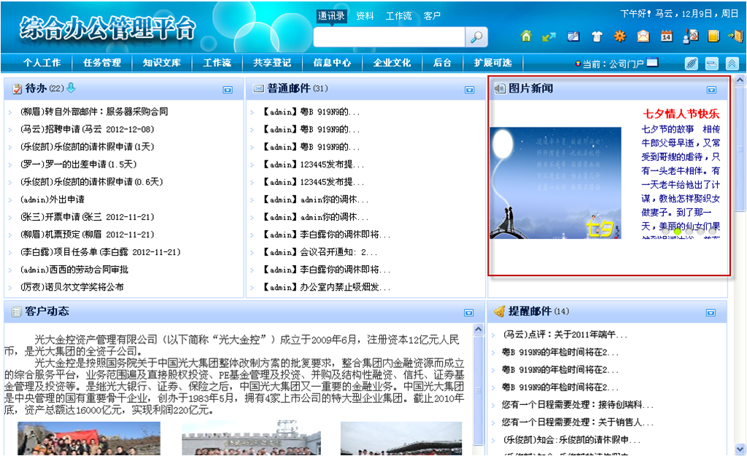This screenshot has width=747, height=456.
Task: Open mail 办公室内禁止吸烟
Action: [327, 287]
